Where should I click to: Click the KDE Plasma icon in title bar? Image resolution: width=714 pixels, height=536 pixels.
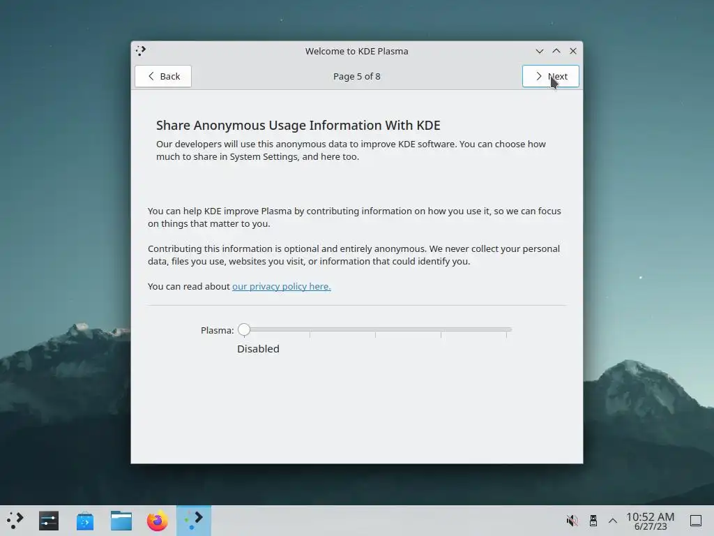(x=141, y=50)
